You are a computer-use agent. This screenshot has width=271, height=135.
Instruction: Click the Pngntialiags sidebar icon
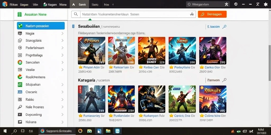(x=20, y=55)
